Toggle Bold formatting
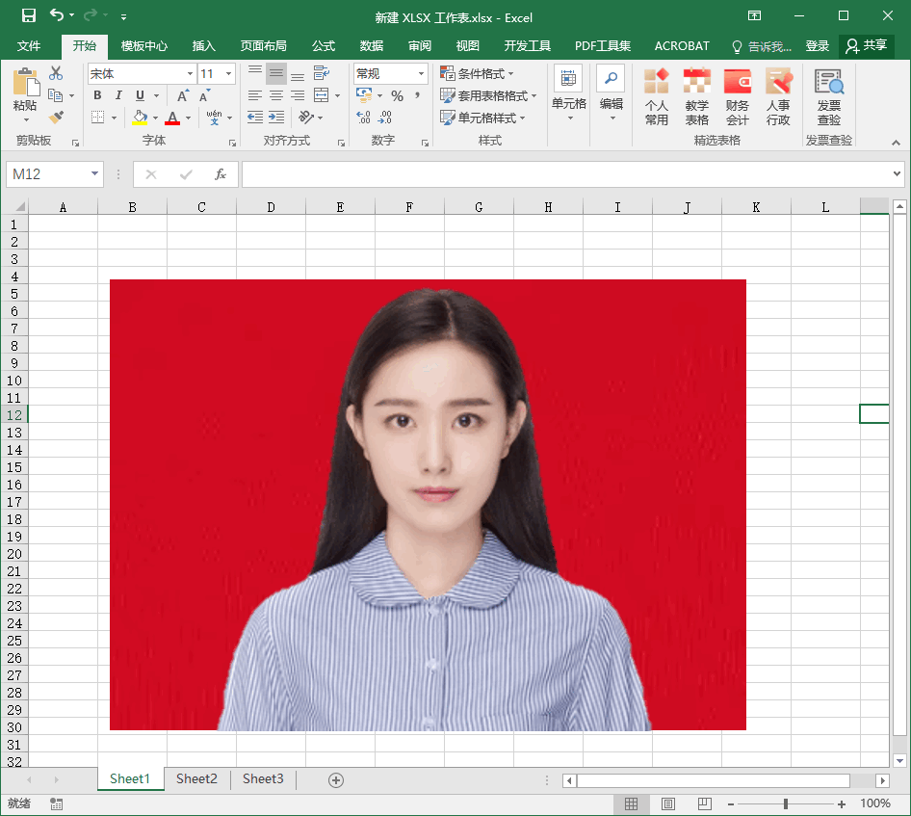The width and height of the screenshot is (911, 816). click(x=97, y=95)
